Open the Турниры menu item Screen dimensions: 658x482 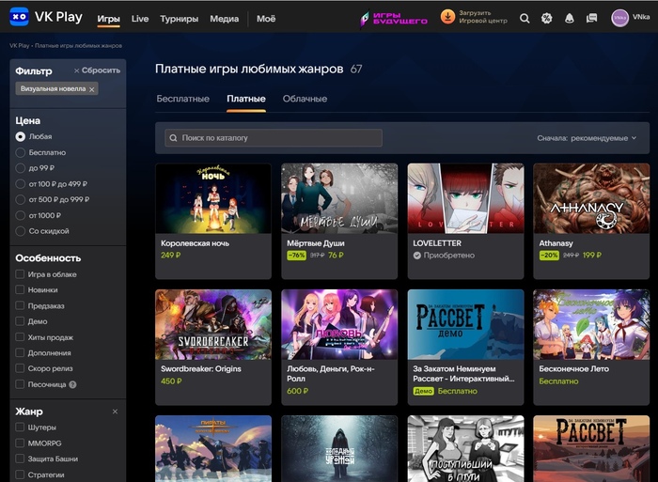coord(180,19)
